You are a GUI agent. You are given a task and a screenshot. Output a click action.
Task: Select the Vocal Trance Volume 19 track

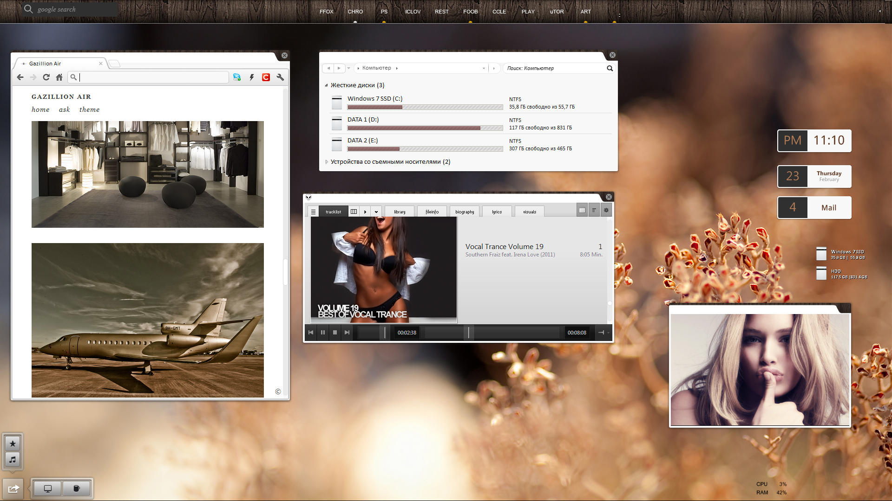tap(533, 250)
